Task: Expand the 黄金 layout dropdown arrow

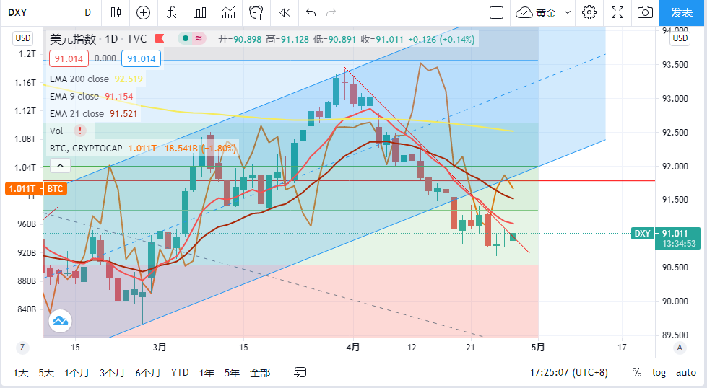Action: pos(567,12)
